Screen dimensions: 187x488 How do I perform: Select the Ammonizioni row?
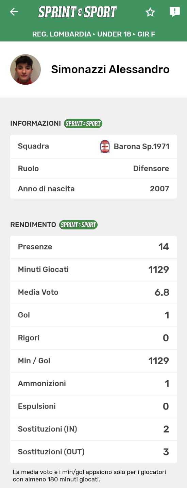click(x=93, y=384)
